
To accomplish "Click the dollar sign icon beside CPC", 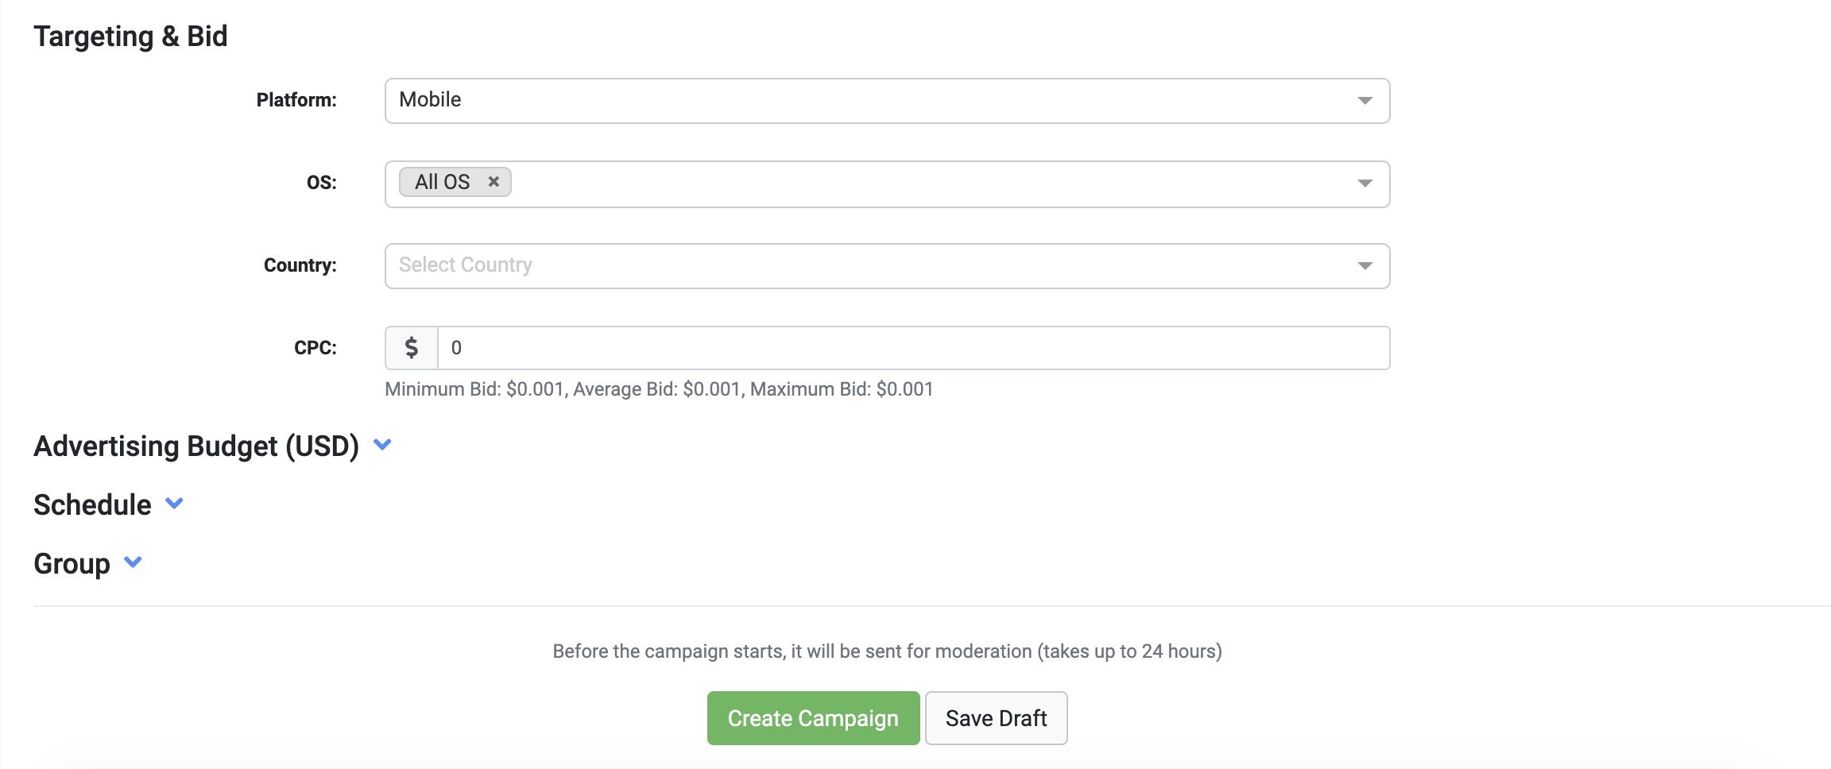I will pos(412,348).
